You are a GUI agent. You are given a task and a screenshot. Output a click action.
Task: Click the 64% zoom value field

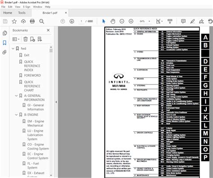coord(142,21)
